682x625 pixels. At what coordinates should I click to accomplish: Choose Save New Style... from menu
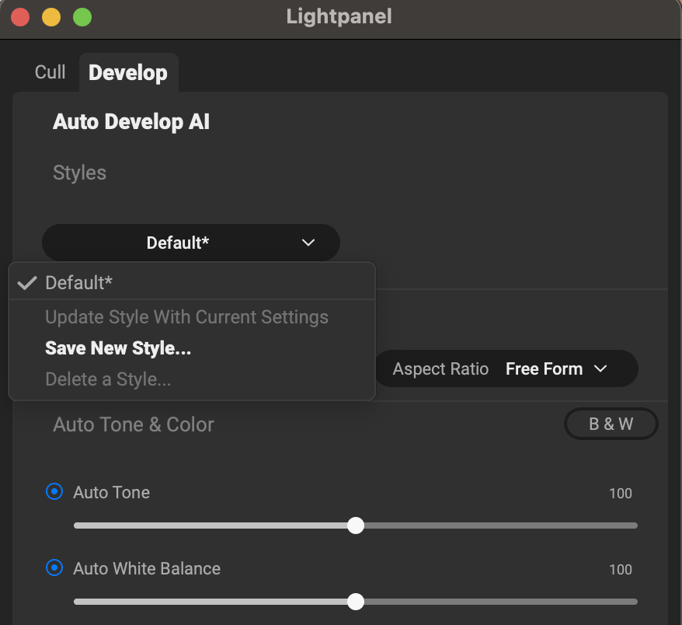tap(118, 348)
